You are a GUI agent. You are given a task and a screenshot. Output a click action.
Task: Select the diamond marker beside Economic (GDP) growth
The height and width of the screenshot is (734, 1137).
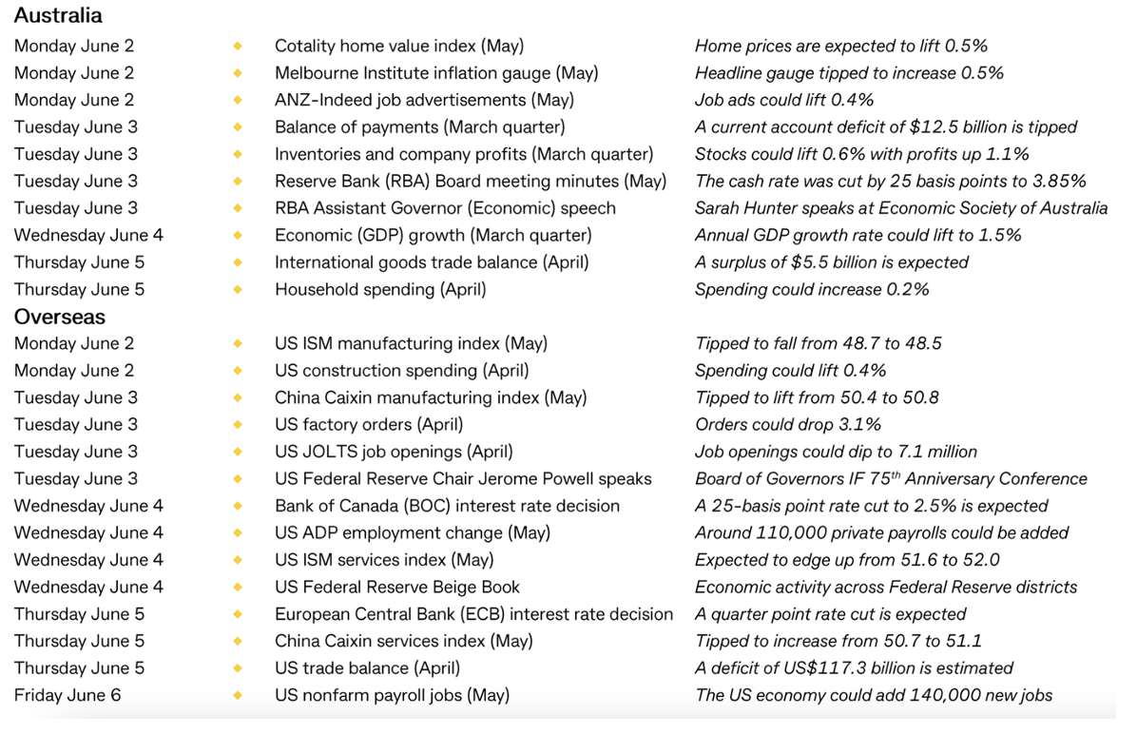pos(238,236)
